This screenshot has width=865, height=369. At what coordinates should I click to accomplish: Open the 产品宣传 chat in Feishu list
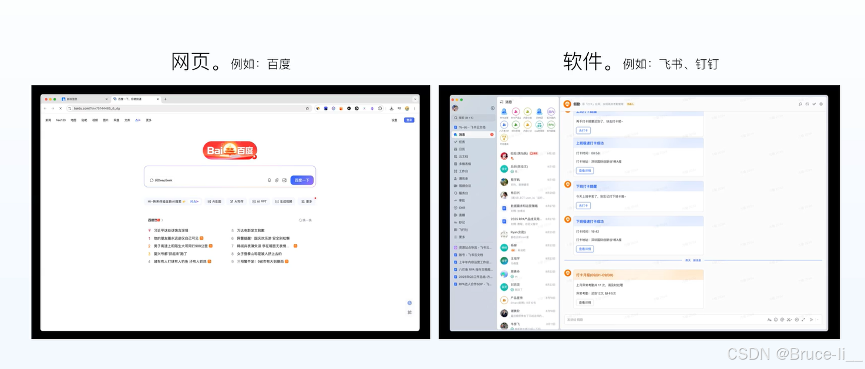528,300
